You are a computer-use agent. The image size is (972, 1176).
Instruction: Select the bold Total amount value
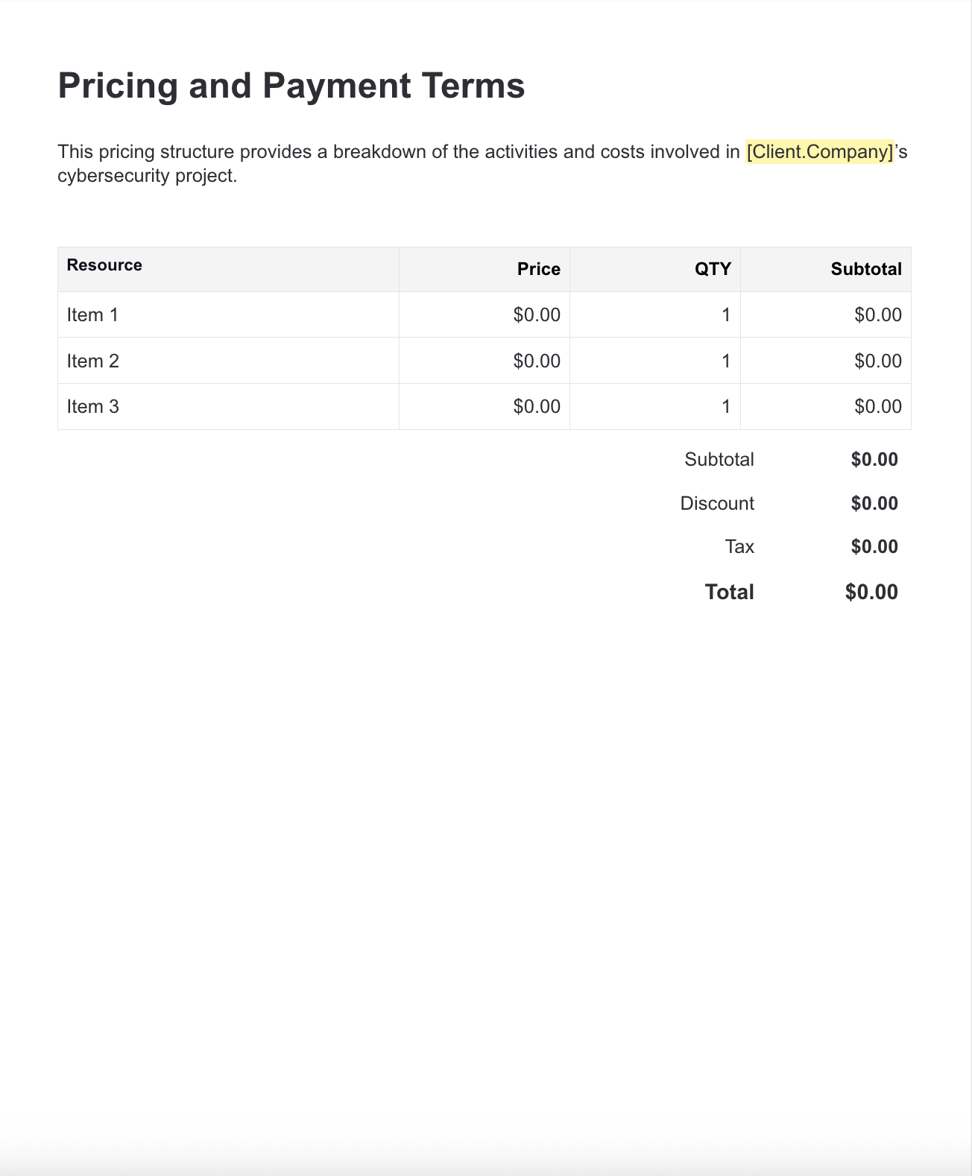tap(871, 592)
